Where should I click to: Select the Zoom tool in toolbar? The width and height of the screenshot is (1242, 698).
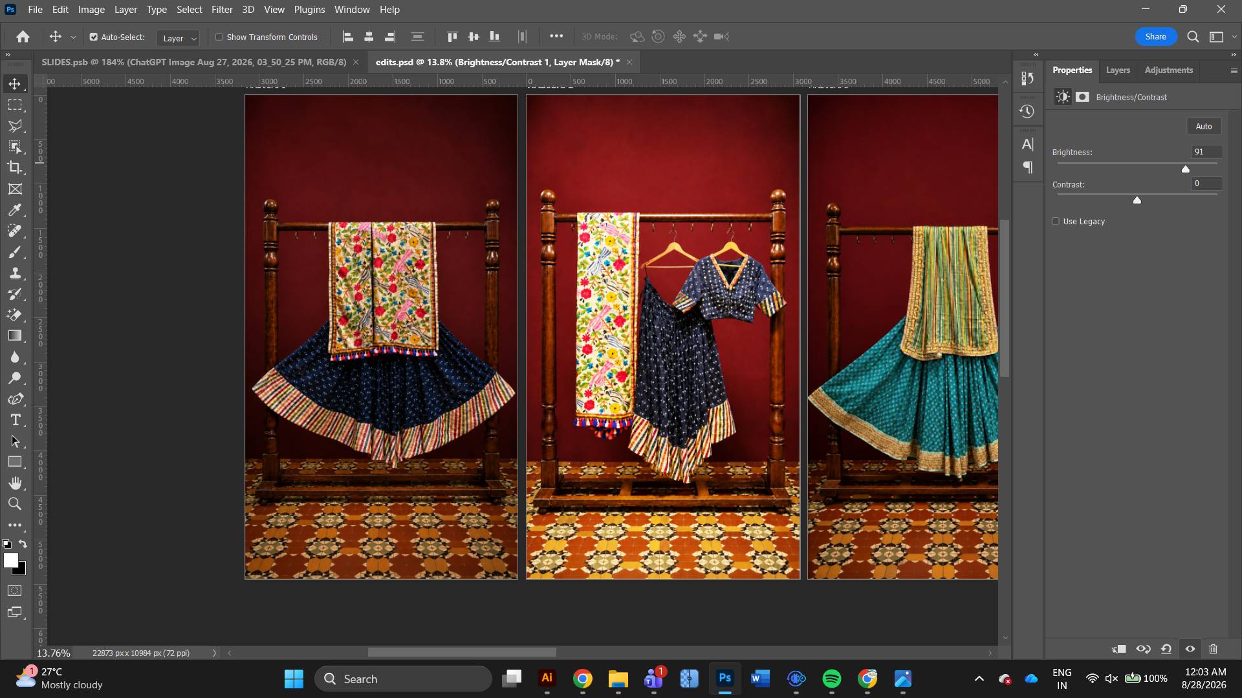(x=15, y=504)
